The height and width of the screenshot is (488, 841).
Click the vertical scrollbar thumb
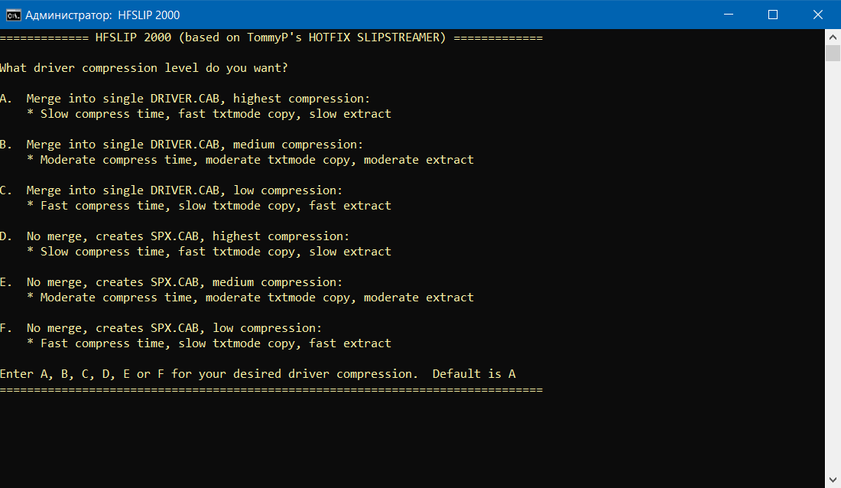pos(833,53)
